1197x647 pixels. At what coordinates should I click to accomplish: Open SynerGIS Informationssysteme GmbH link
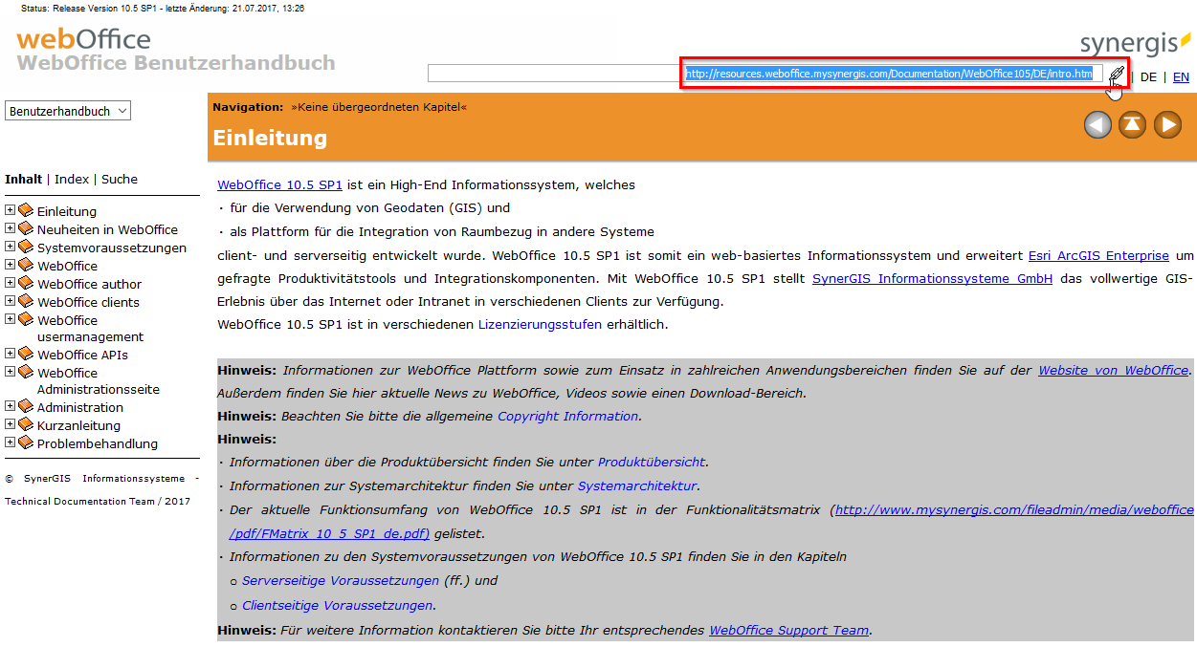pos(932,278)
